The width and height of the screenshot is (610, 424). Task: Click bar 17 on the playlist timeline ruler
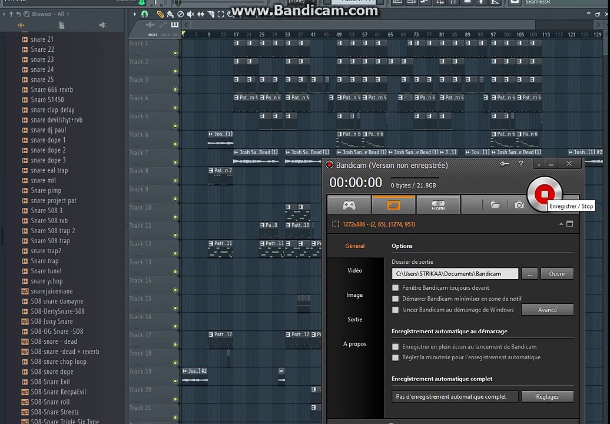click(x=236, y=35)
